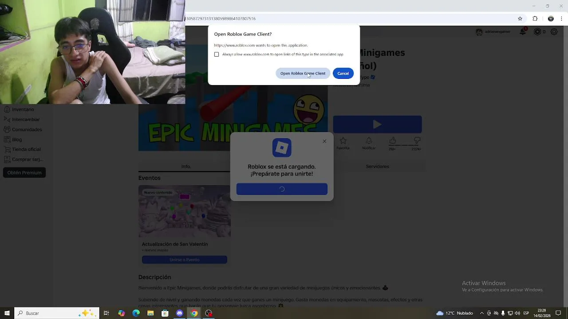Click the Tienda oficial cart icon

pos(7,149)
